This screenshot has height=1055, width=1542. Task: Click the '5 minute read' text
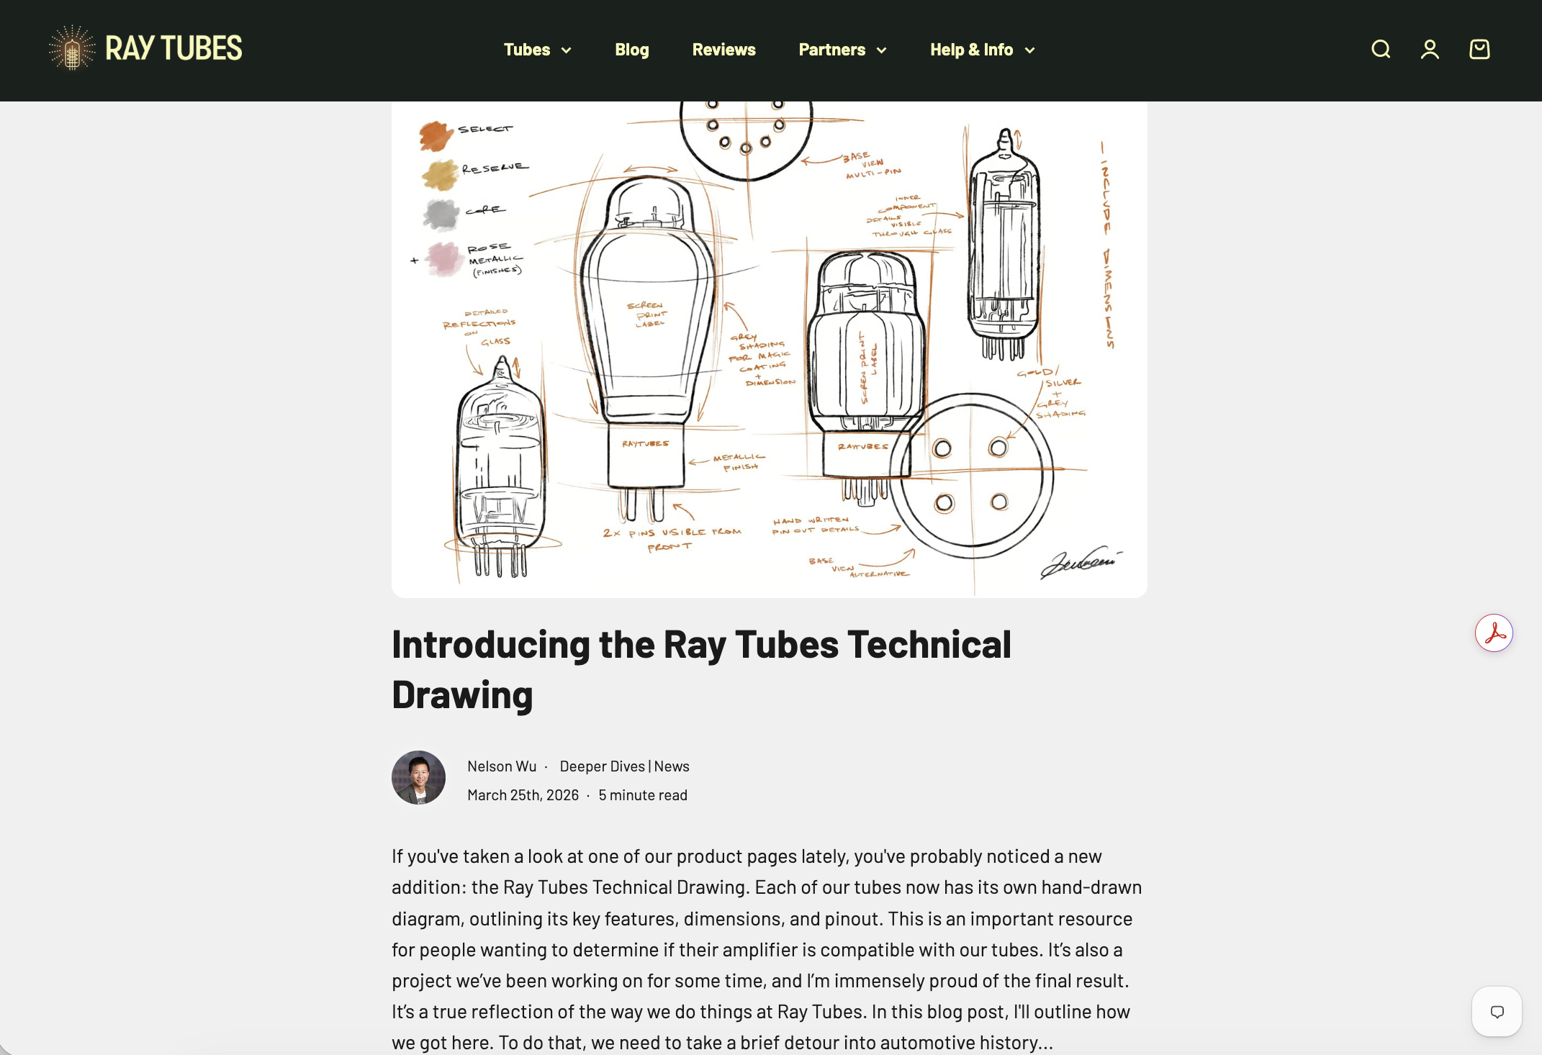pos(643,795)
